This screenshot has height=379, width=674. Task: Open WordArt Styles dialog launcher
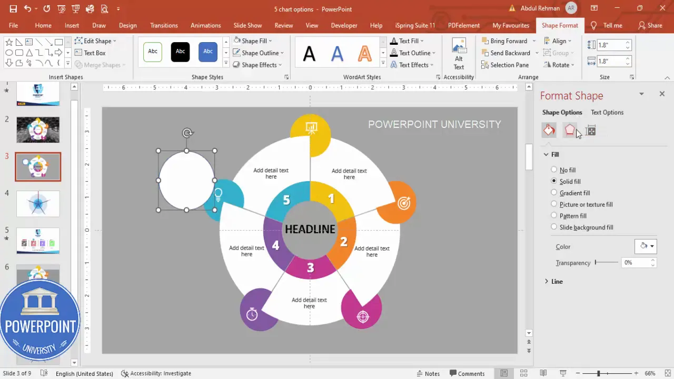438,77
